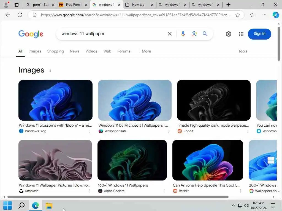Switch to the Shopping search tab

point(55,51)
